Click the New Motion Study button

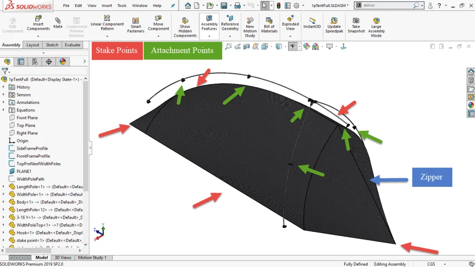click(250, 25)
